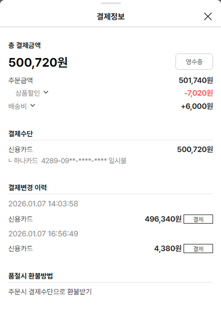
Task: Click 결제 badge beside 496,340원
Action: 198,219
